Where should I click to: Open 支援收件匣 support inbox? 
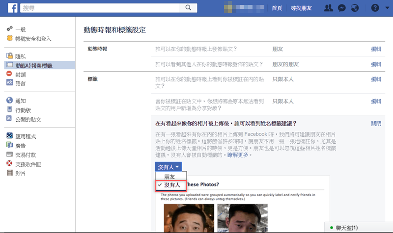28,164
